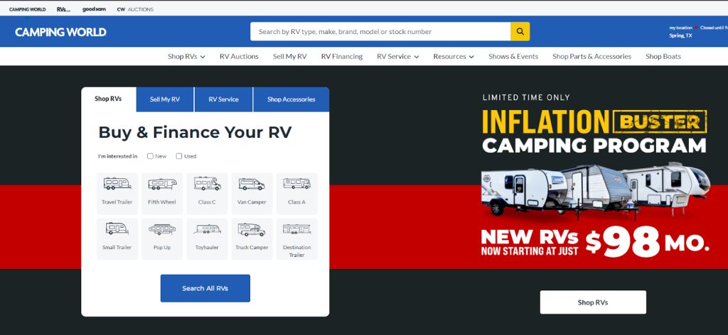Click the yellow search magnifier button

click(520, 31)
